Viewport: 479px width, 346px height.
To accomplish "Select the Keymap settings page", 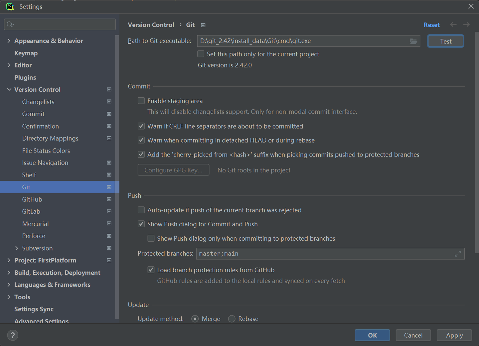I will point(26,53).
